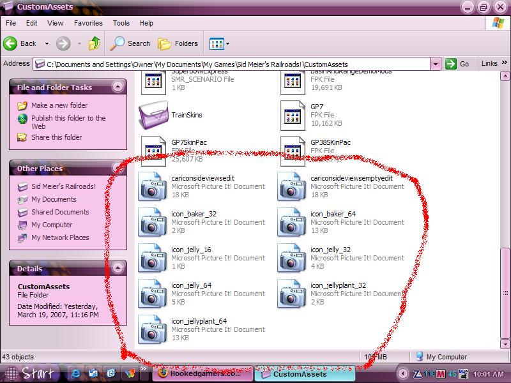511x383 pixels.
Task: Go to Sid Meier's Railroads! folder link
Action: point(63,186)
